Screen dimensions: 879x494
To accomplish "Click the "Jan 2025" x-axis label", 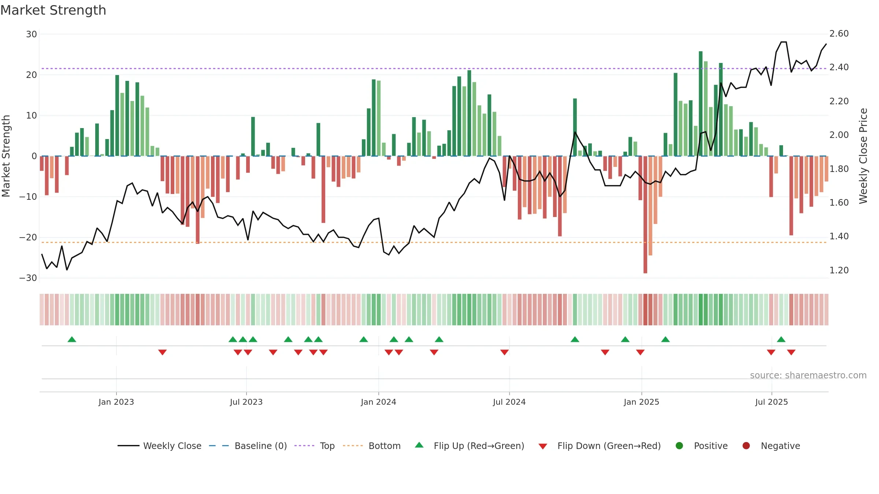I will (641, 402).
